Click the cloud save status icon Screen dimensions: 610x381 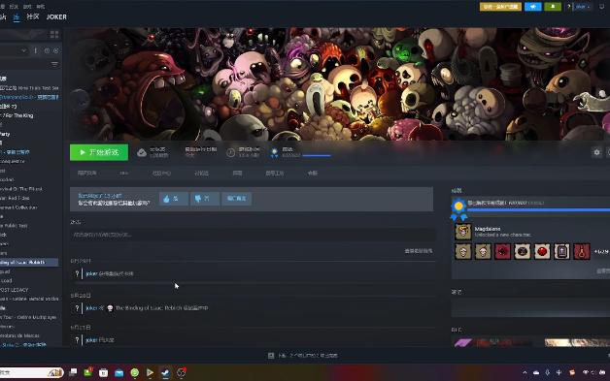click(142, 152)
